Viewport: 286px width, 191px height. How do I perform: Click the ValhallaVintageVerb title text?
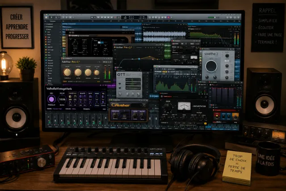pyautogui.click(x=59, y=89)
